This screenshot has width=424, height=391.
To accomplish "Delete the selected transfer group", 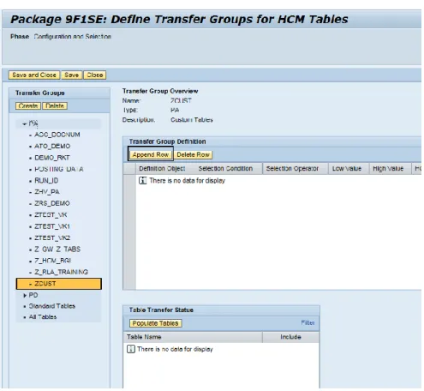I will (x=55, y=106).
